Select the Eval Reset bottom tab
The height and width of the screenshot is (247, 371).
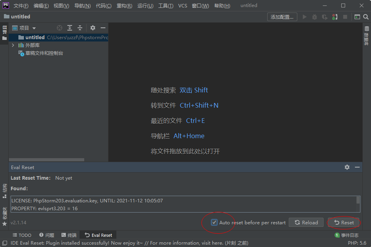pos(98,235)
